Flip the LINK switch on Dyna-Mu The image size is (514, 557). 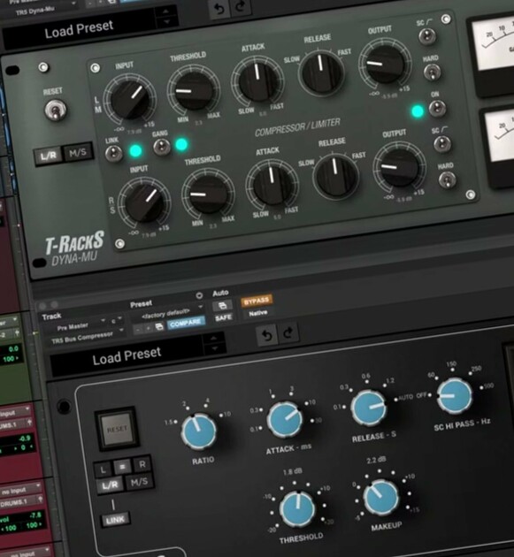pos(114,153)
